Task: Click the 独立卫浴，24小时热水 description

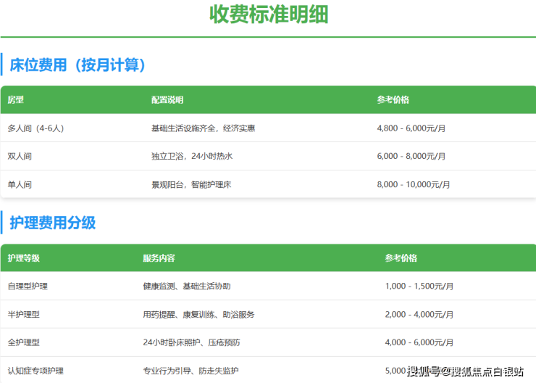Action: (192, 157)
